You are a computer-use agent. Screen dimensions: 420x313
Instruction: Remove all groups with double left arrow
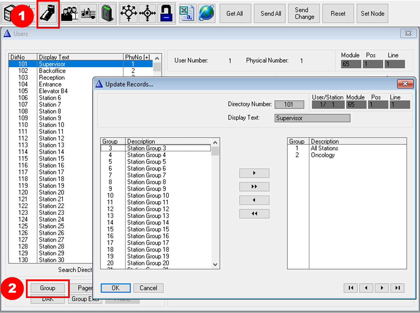coord(254,214)
